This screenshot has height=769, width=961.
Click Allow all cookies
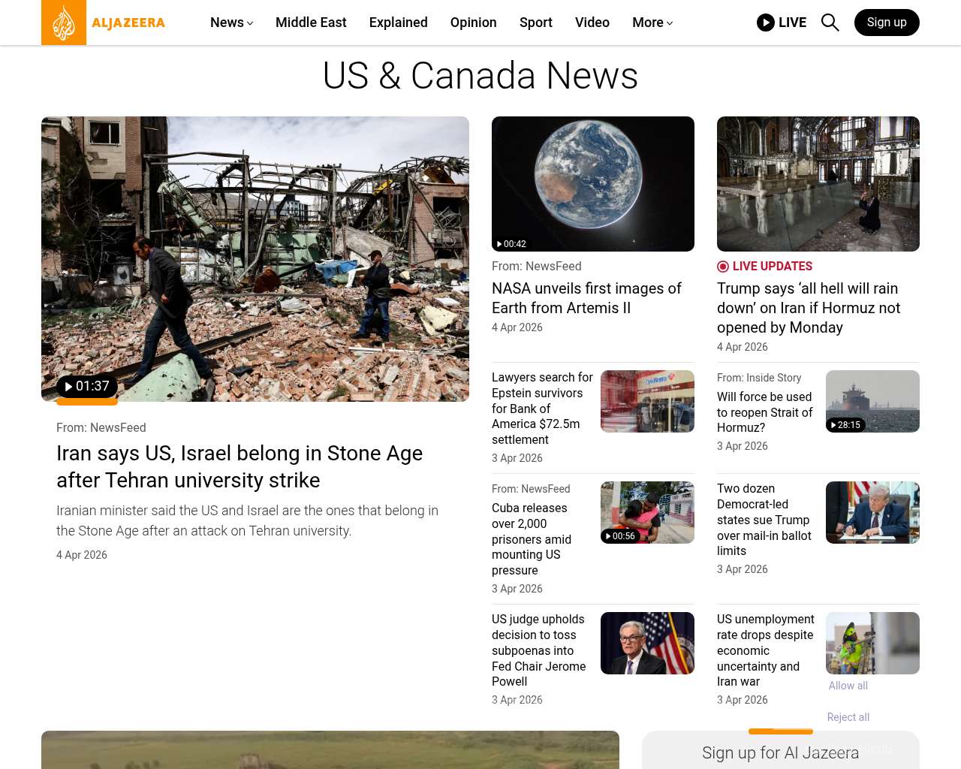848,686
